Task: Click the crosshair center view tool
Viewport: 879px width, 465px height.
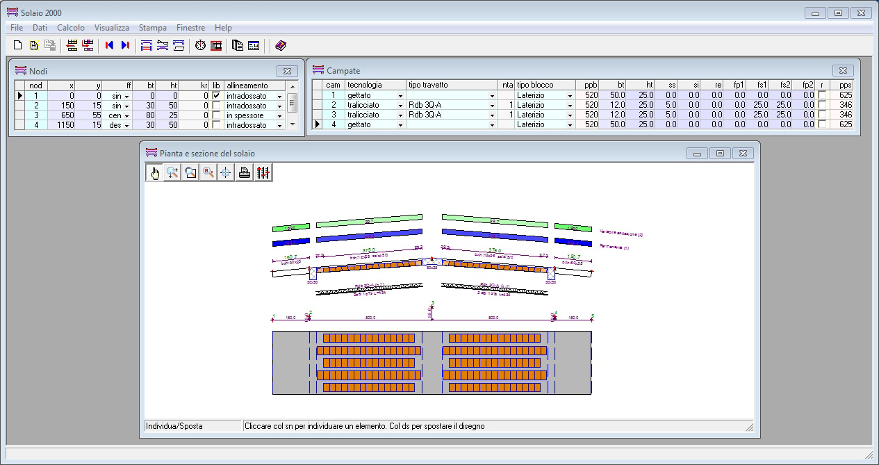Action: coord(225,173)
